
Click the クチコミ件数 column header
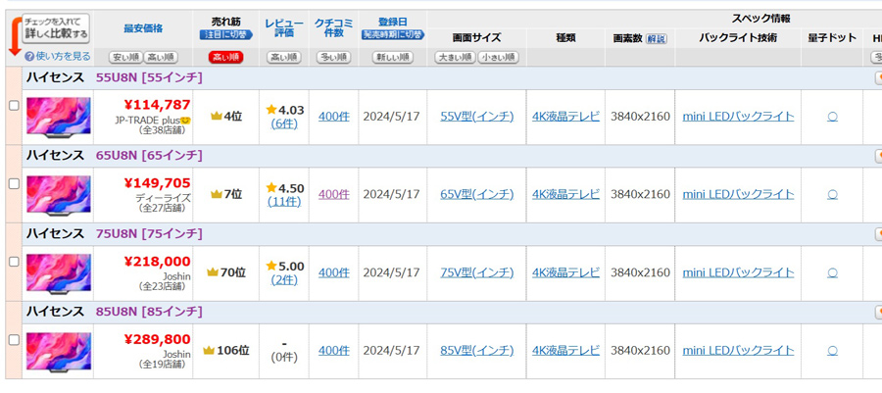(333, 28)
